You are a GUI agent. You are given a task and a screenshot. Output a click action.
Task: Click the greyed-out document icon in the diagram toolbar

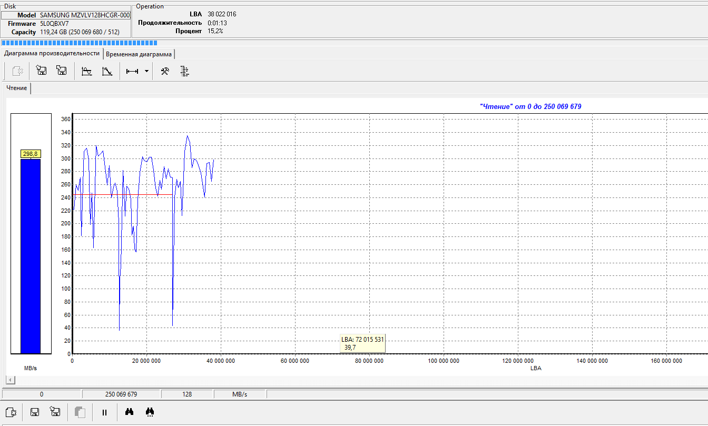[17, 71]
